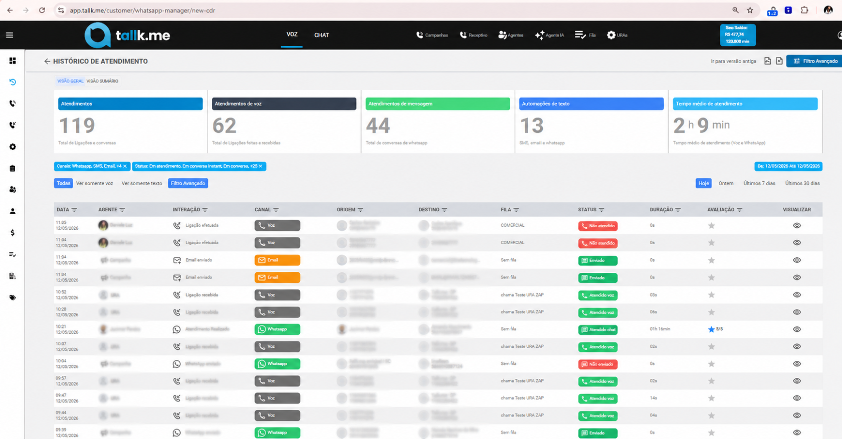Screen dimensions: 842x439
Task: View details of 11:05 Ligação efetuada row
Action: 797,226
